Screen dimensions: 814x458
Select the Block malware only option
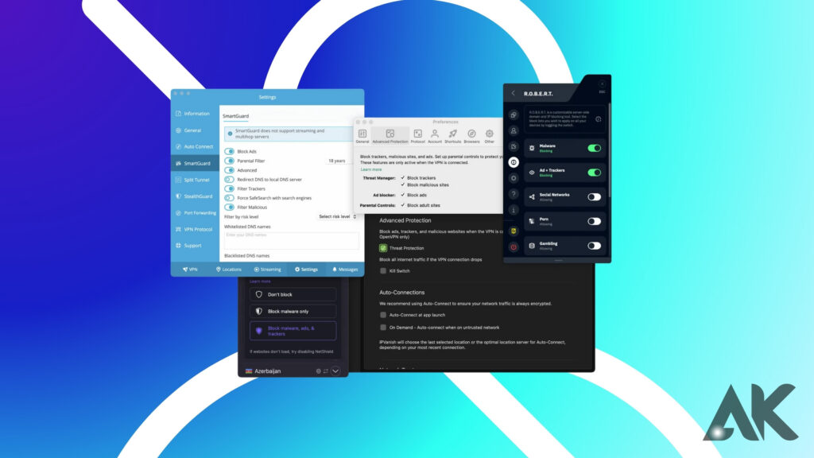click(293, 312)
